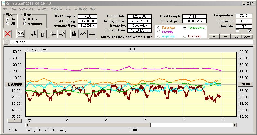Click the '5.0 days shown' label
257x135 pixels.
pyautogui.click(x=37, y=49)
